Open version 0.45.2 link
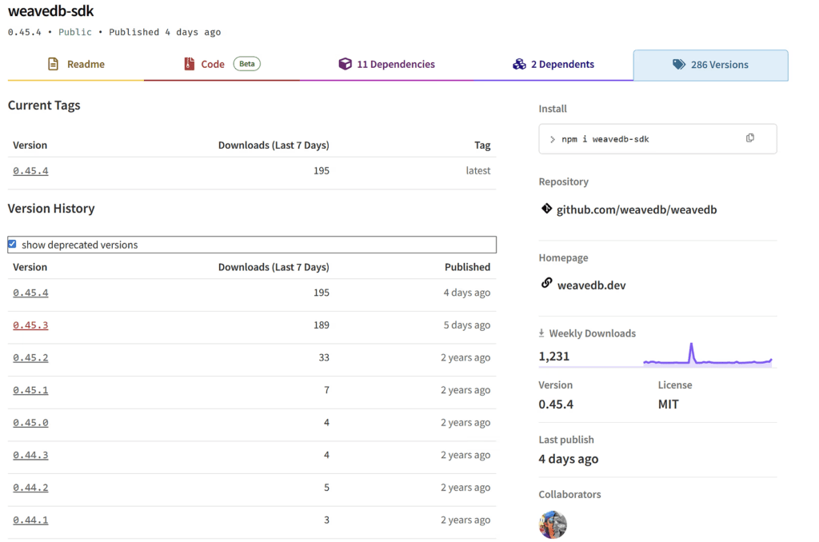Viewport: 819px width, 542px height. [x=31, y=357]
